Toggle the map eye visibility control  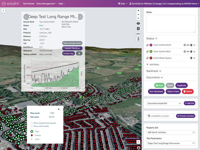coord(138,23)
